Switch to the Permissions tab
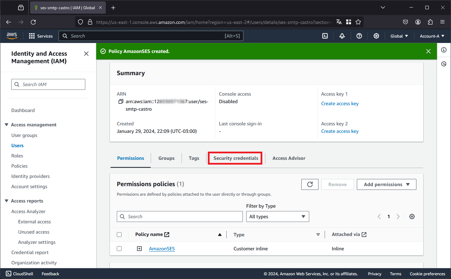The image size is (451, 279). pyautogui.click(x=130, y=158)
